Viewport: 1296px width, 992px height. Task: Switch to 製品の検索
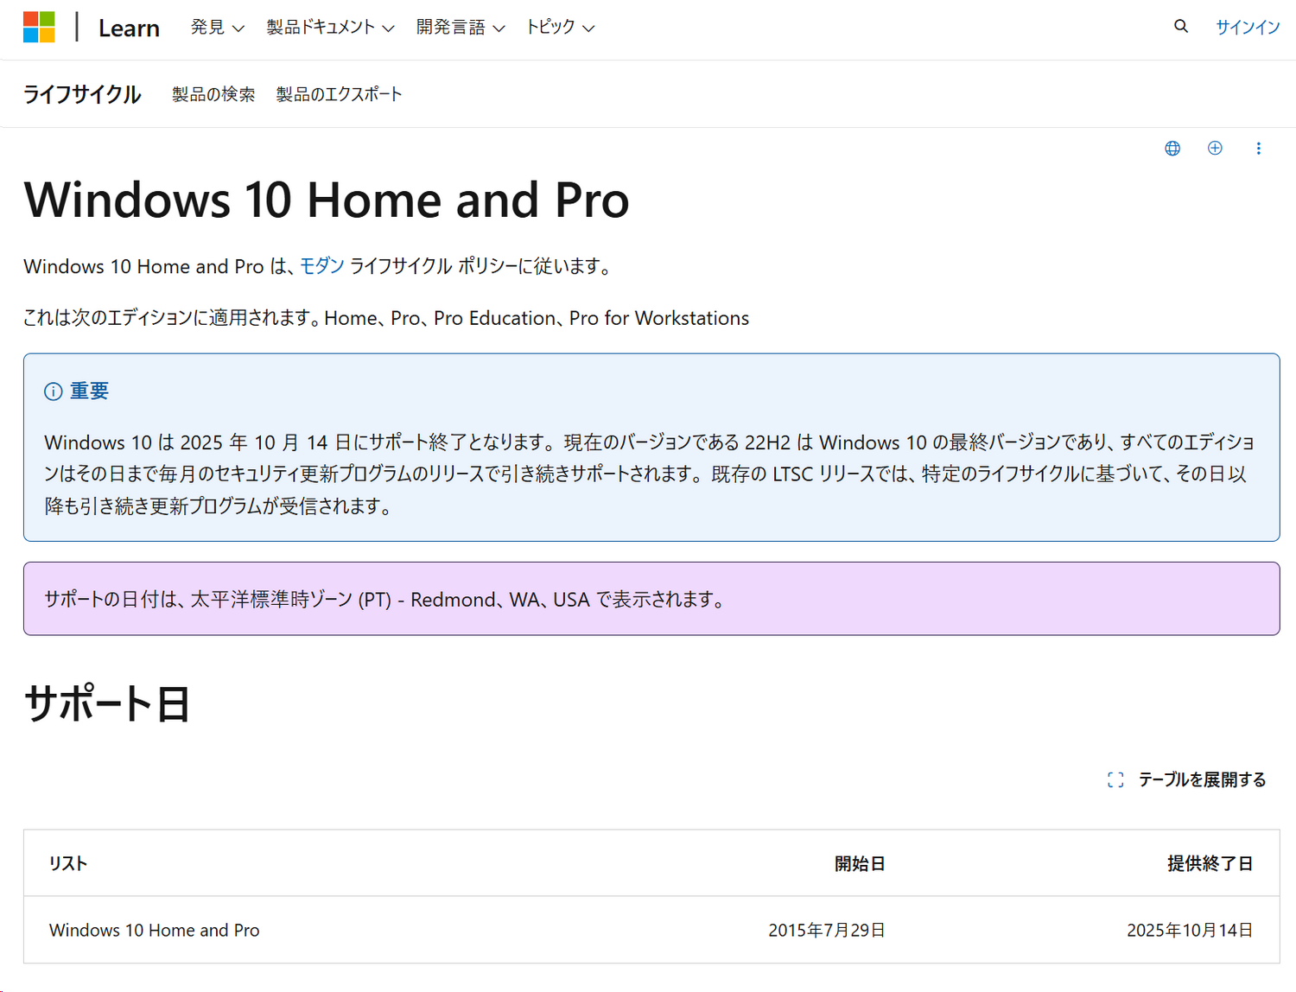tap(213, 94)
